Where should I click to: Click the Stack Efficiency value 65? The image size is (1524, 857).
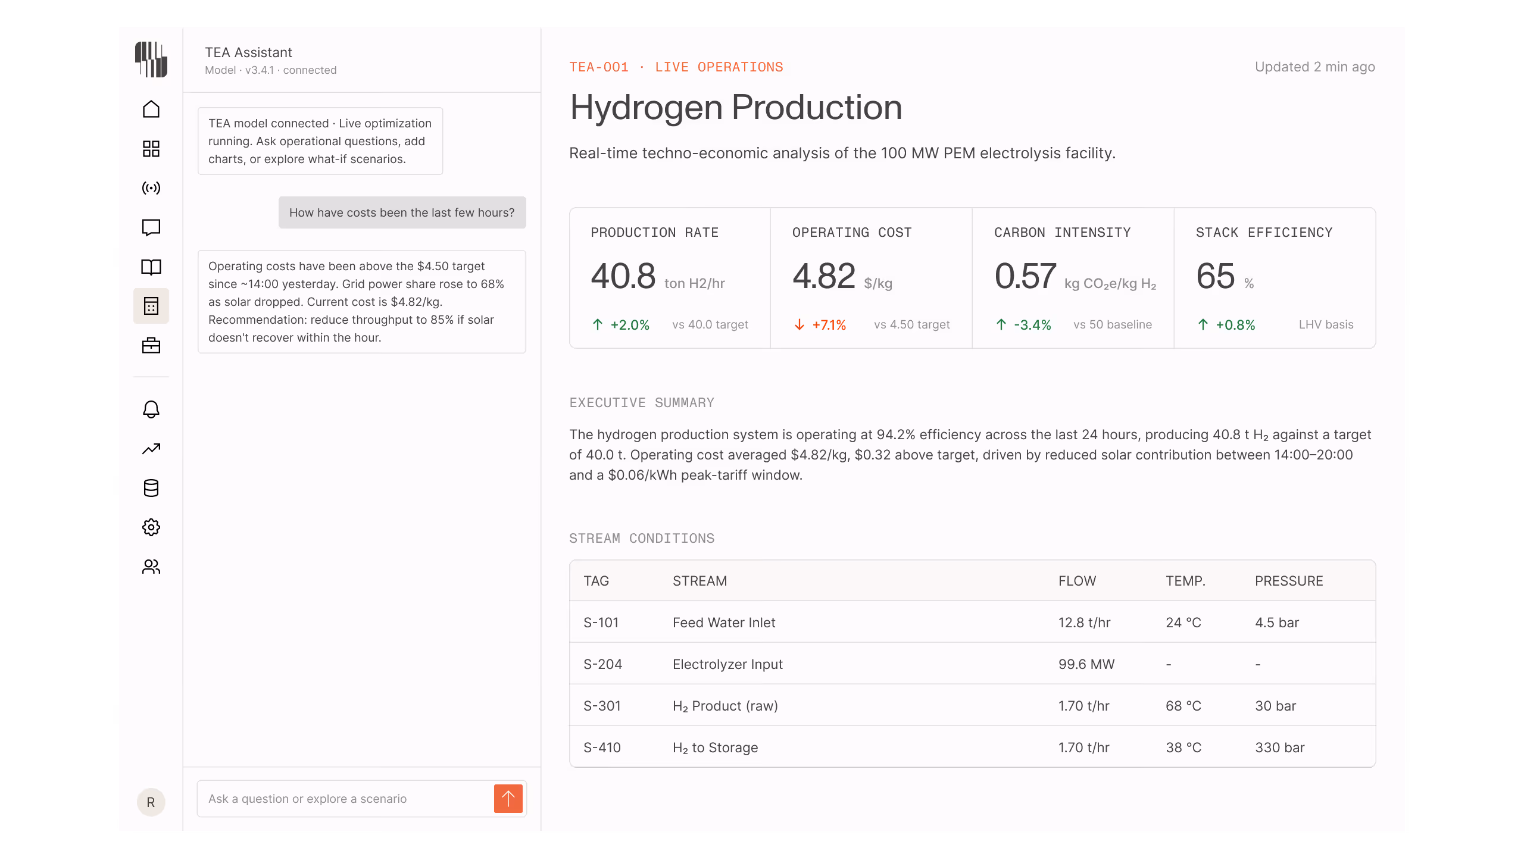click(x=1216, y=276)
